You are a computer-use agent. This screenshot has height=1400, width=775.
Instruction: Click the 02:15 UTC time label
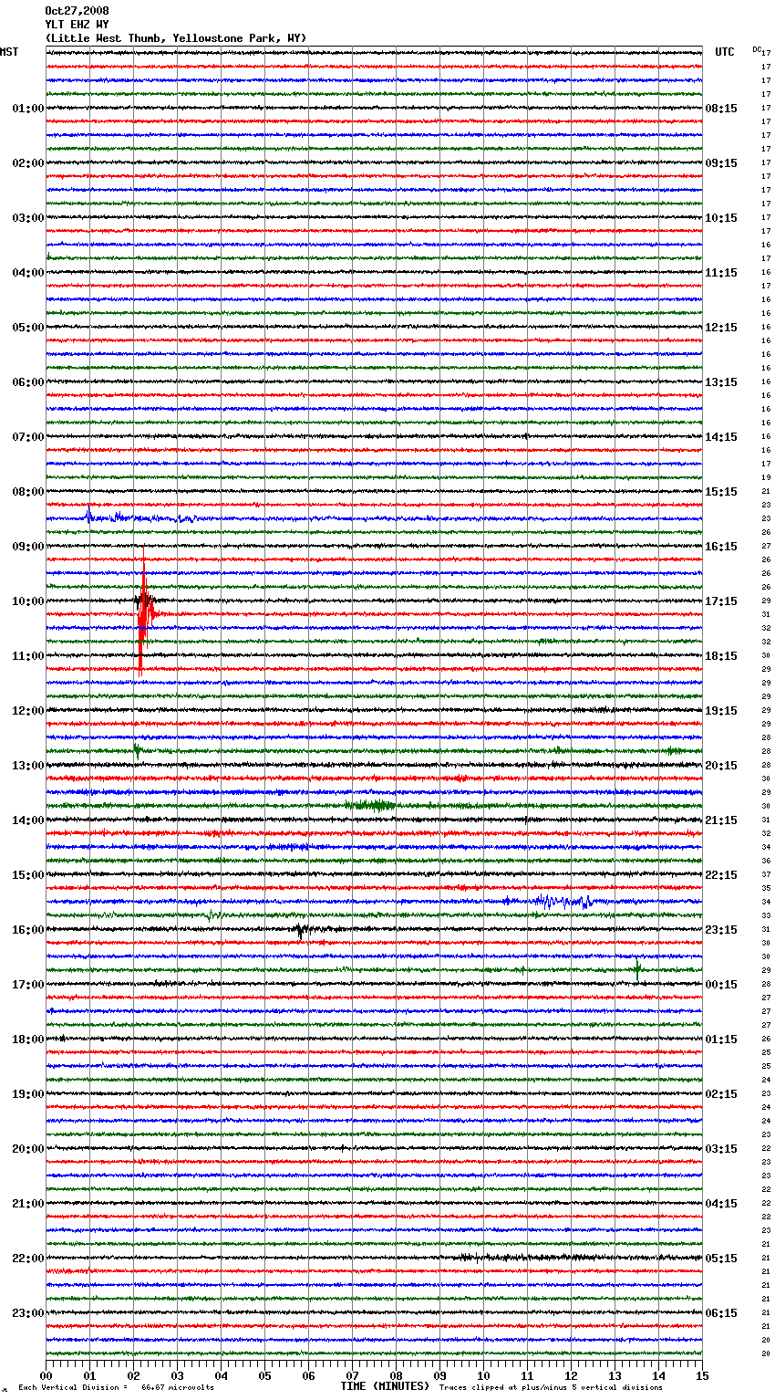click(x=721, y=1094)
